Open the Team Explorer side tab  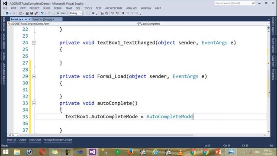click(273, 45)
